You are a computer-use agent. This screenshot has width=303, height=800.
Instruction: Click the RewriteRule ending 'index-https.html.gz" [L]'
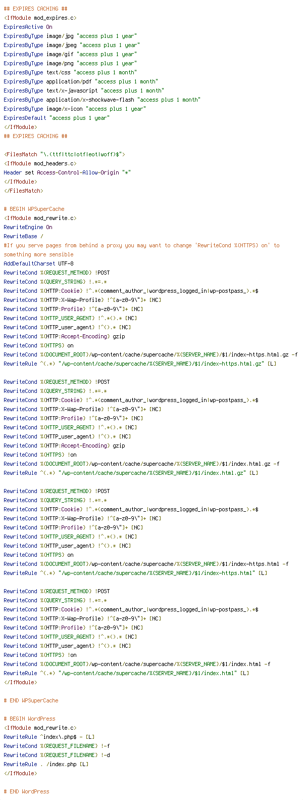140,364
